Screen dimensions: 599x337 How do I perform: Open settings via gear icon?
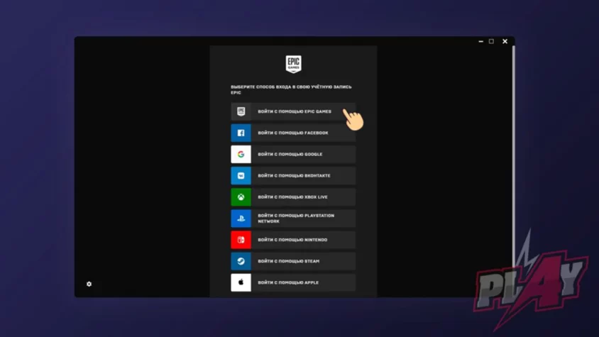(89, 284)
